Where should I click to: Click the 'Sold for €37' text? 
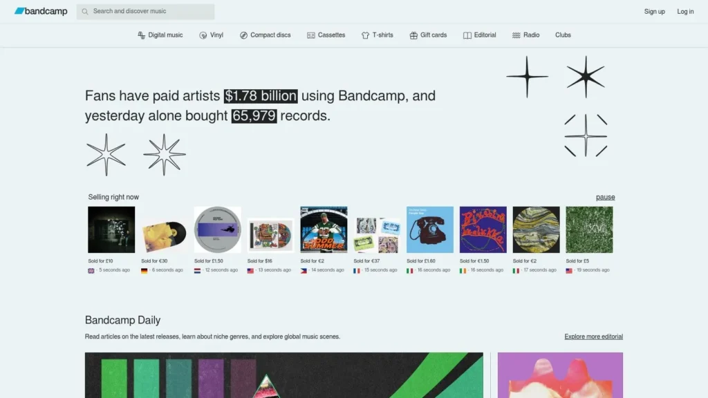tap(366, 261)
